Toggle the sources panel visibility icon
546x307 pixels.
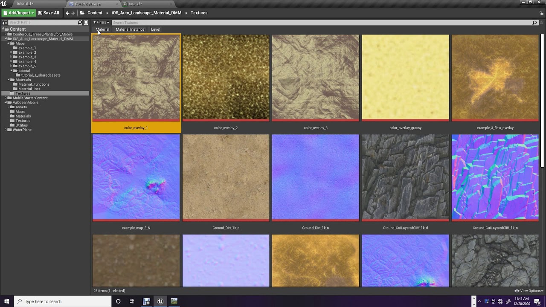5,22
